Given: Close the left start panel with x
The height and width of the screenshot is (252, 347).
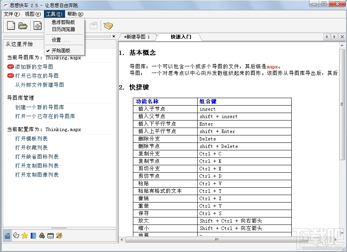Looking at the screenshot, I should (114, 36).
